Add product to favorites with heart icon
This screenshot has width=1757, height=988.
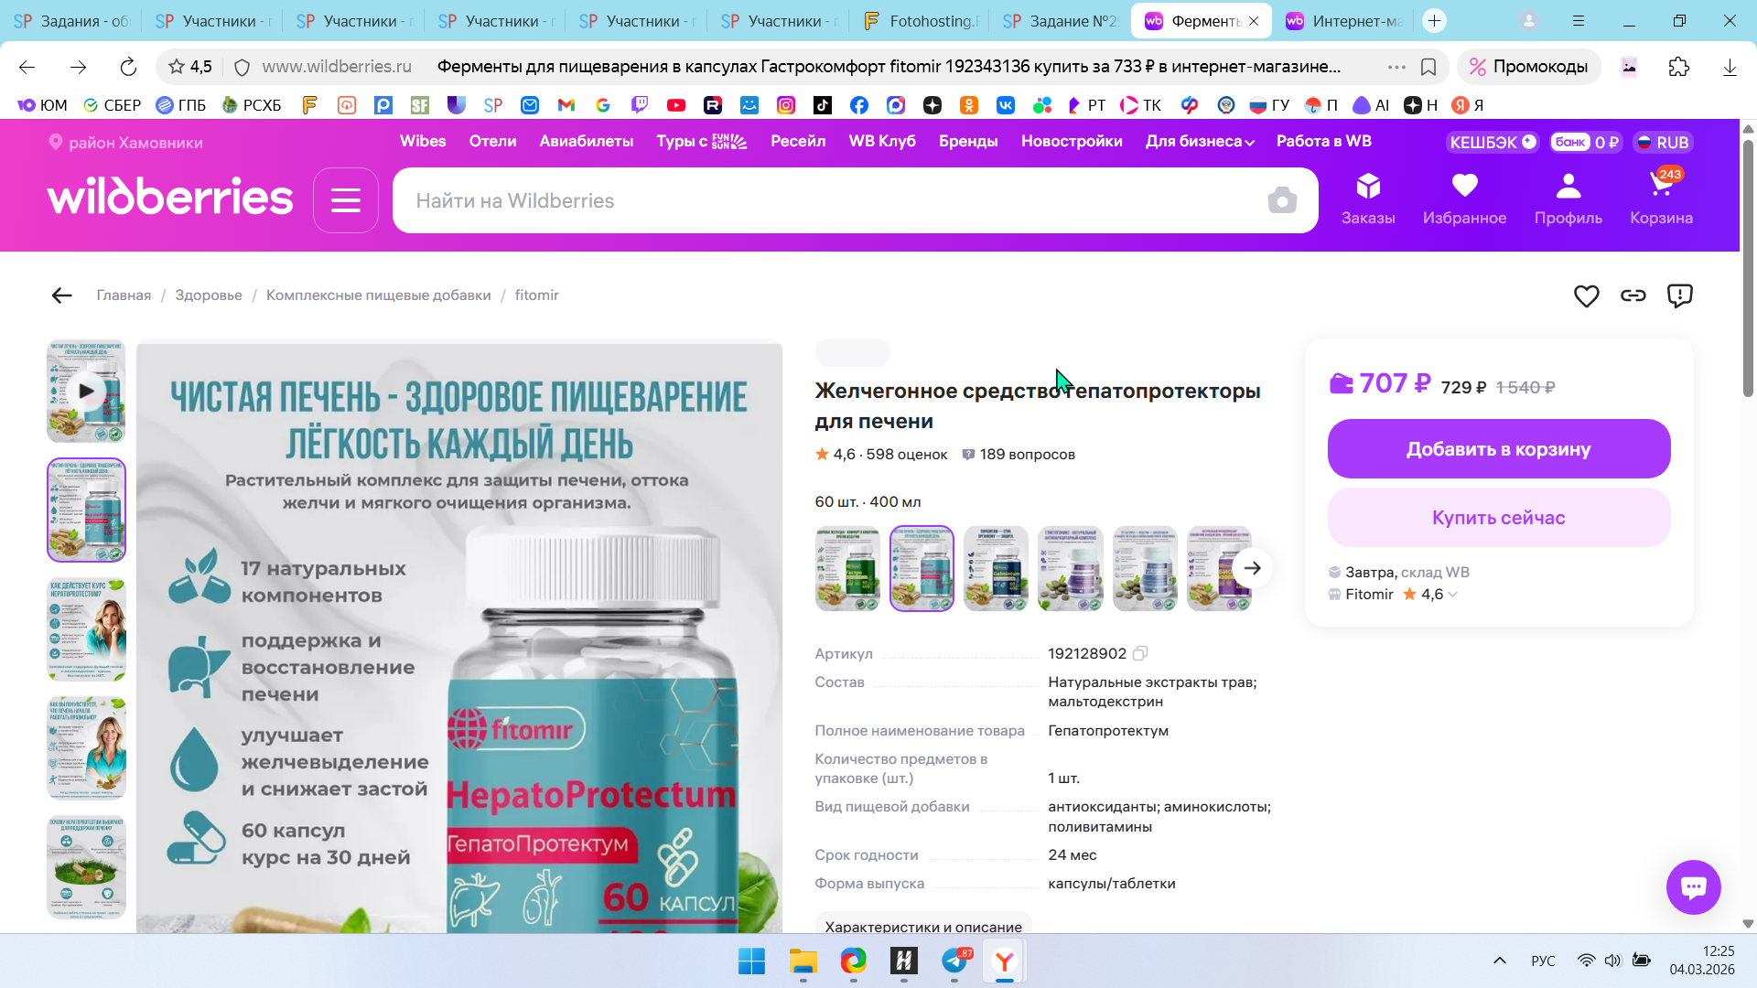click(1586, 295)
